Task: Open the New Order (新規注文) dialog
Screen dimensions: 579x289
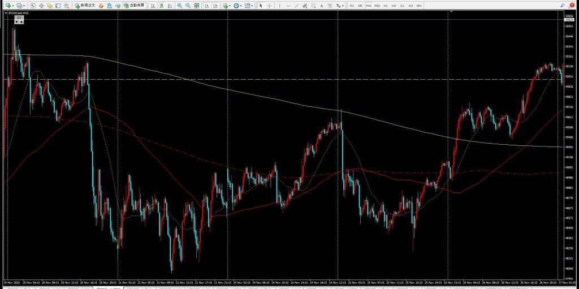Action: click(85, 5)
